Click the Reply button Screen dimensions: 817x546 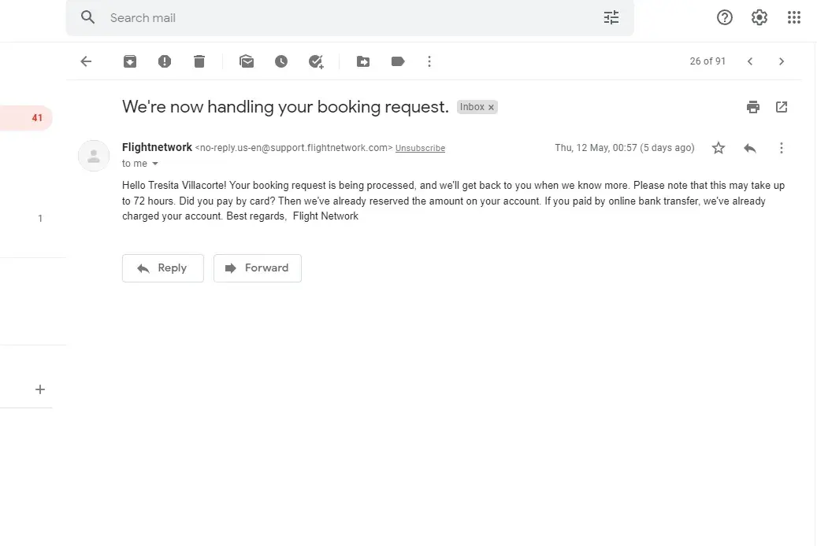pos(163,268)
